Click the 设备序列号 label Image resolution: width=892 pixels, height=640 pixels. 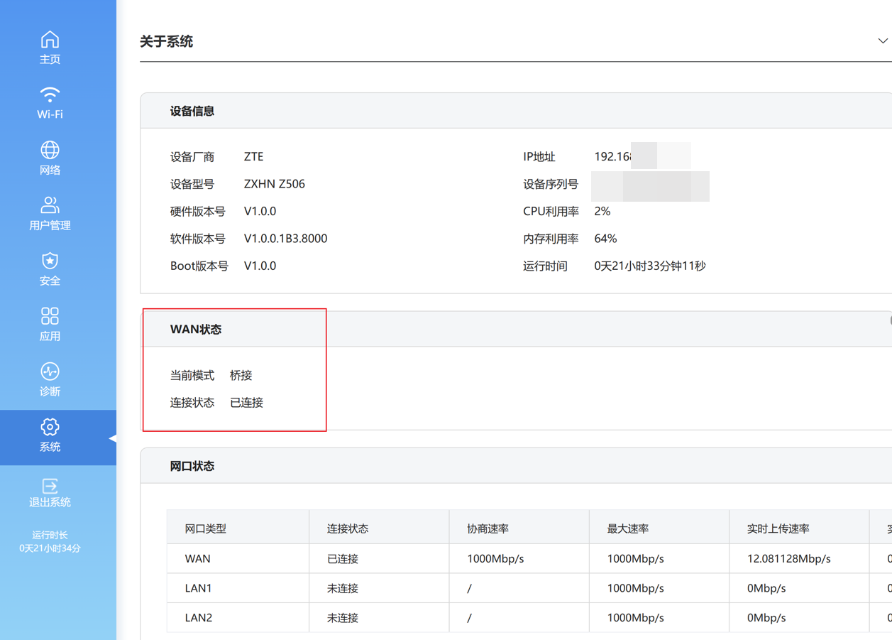click(551, 185)
